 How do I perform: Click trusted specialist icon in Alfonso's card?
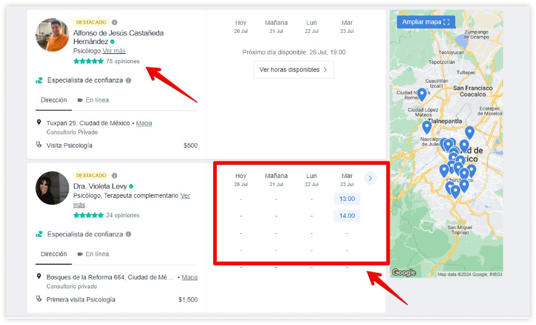[x=39, y=81]
